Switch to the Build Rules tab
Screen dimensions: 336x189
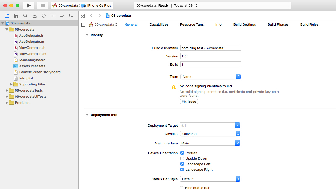coord(309,24)
